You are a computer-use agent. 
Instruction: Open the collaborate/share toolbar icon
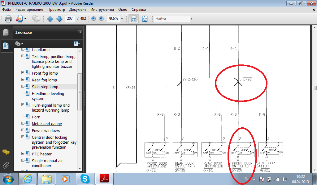coord(19,19)
